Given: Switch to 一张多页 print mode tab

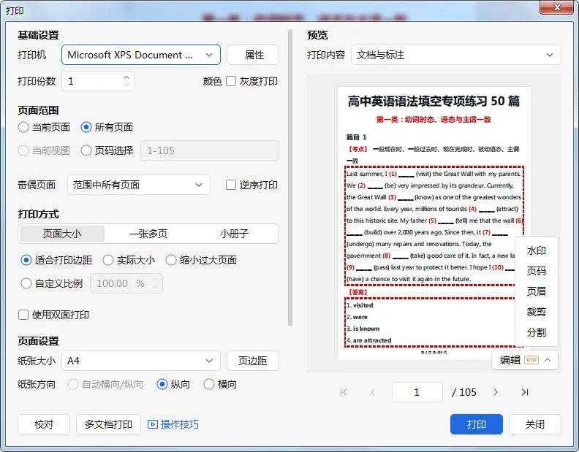Looking at the screenshot, I should pos(148,234).
